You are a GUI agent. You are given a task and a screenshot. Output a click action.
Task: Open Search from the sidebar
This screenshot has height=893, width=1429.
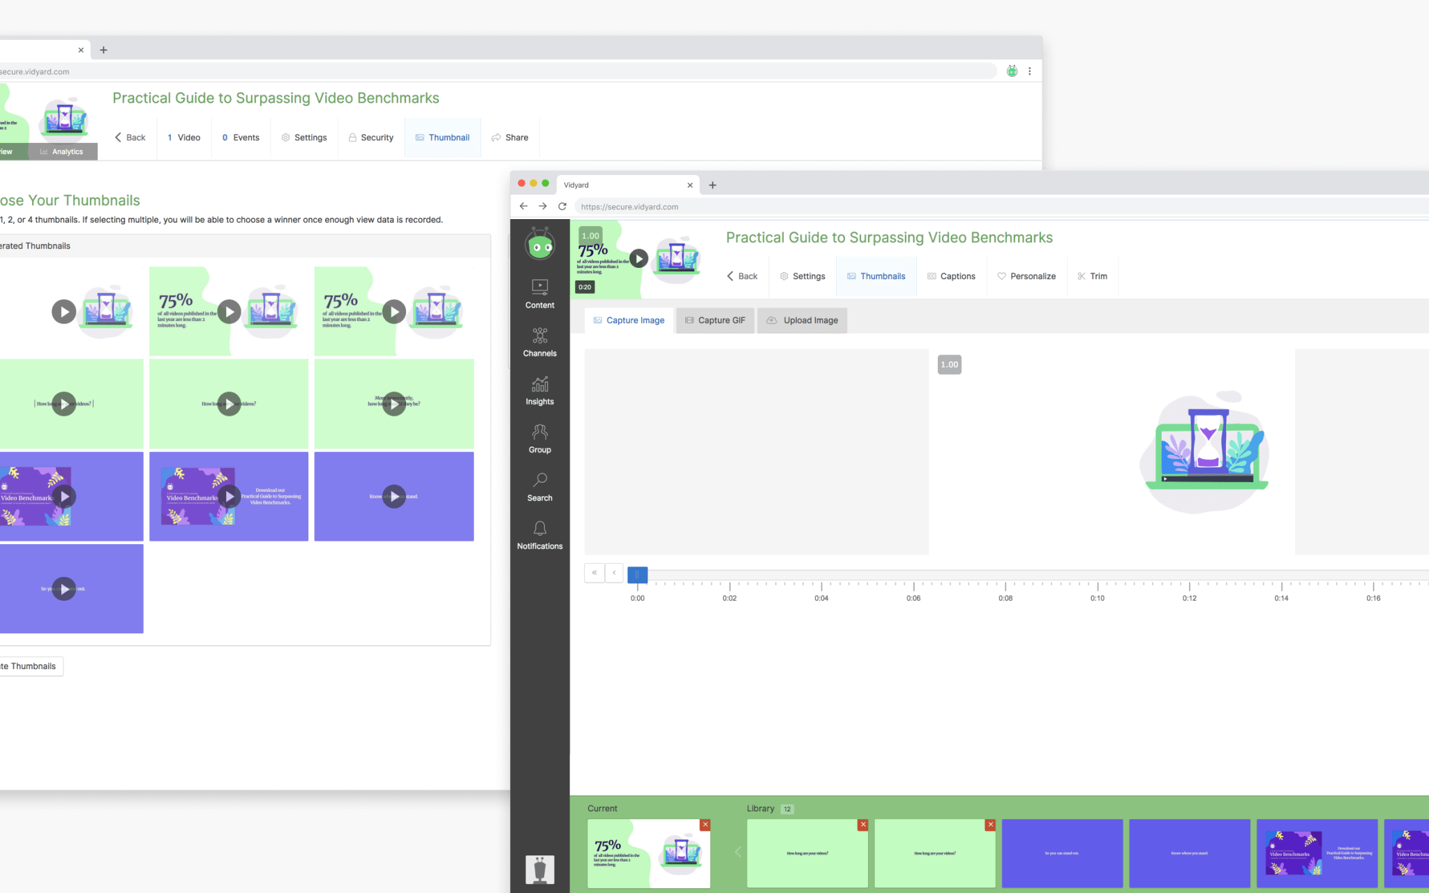pyautogui.click(x=540, y=487)
